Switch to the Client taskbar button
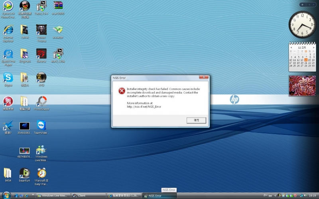Screen dimensions: 319x199 [x=89, y=196]
